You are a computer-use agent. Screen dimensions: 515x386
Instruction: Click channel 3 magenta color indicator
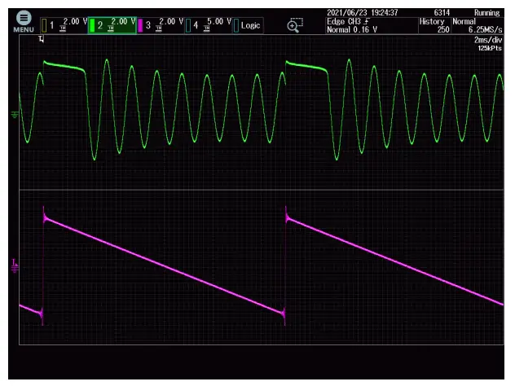140,25
